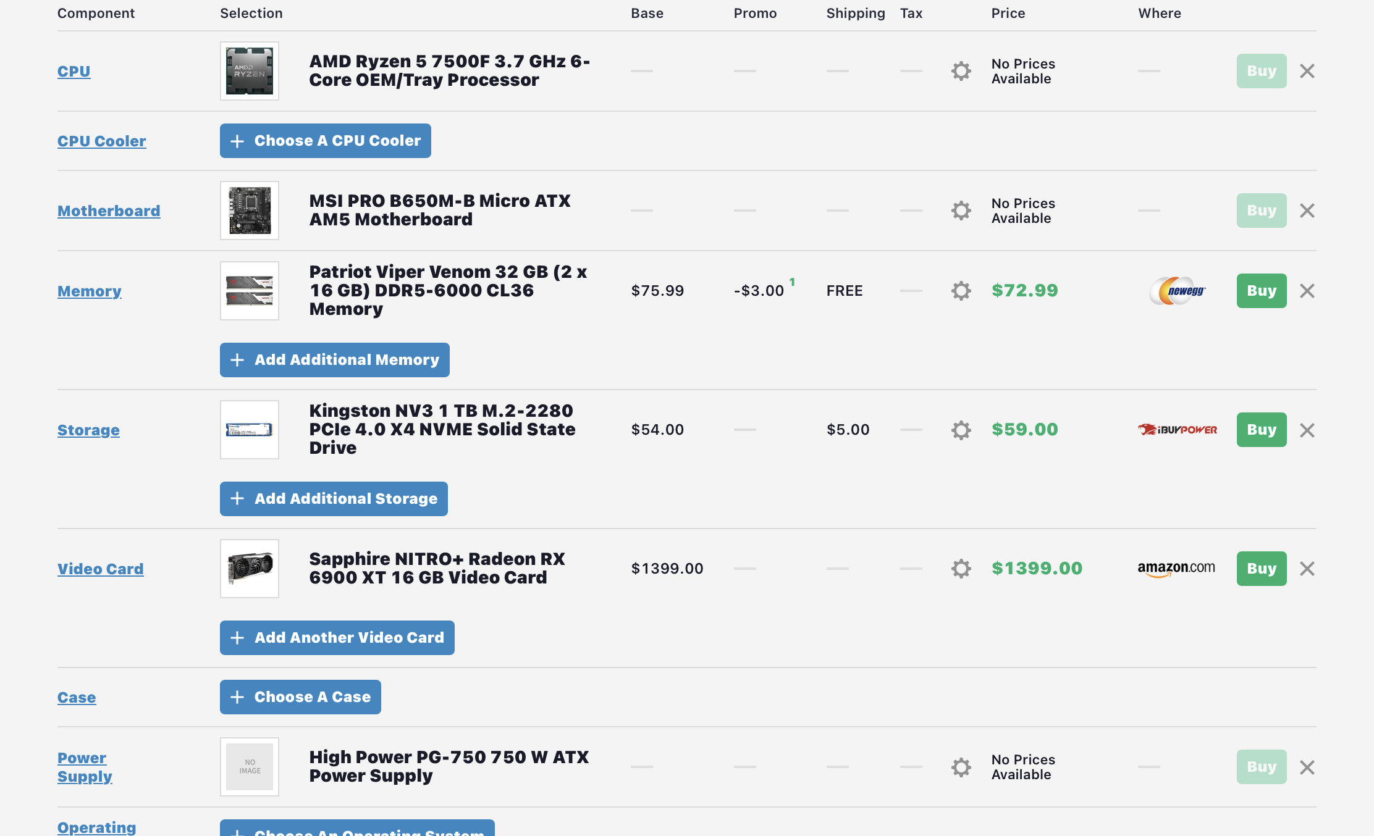Buy the Kingston NV3 solid state drive
This screenshot has width=1374, height=836.
pos(1261,430)
